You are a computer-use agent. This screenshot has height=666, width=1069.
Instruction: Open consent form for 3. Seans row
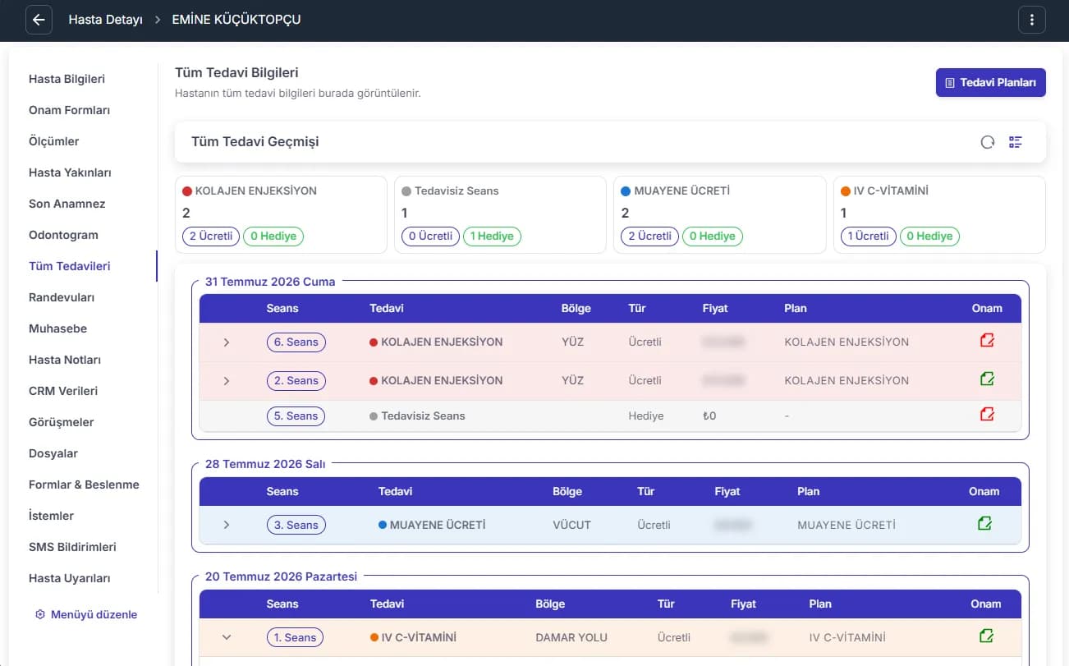(x=984, y=524)
